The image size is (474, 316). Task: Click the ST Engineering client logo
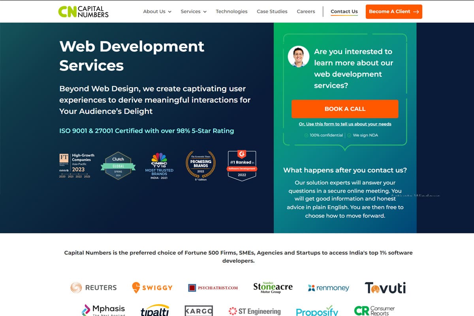[x=255, y=311]
